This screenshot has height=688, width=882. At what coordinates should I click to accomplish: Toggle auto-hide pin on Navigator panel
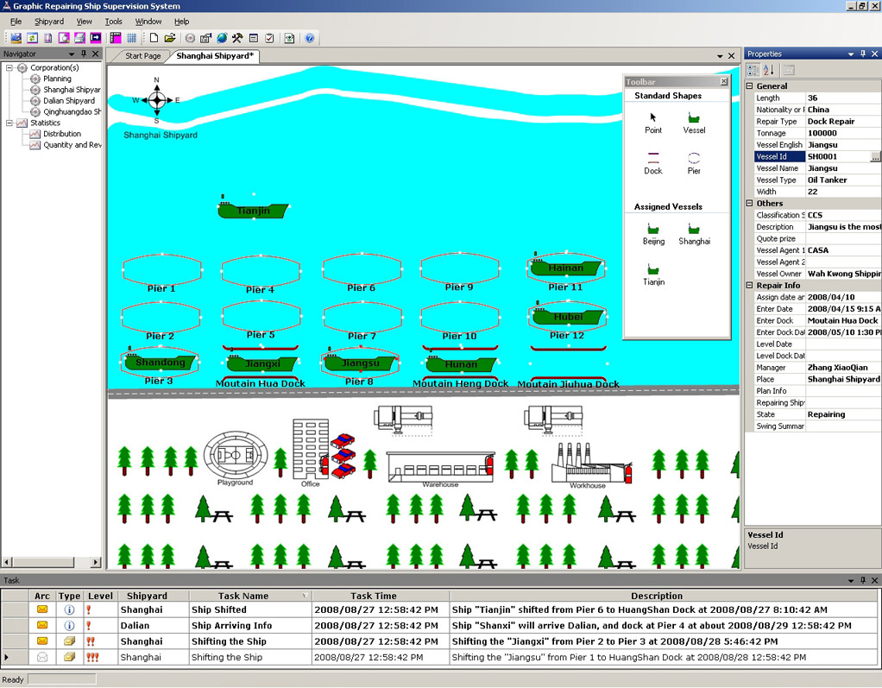point(84,54)
